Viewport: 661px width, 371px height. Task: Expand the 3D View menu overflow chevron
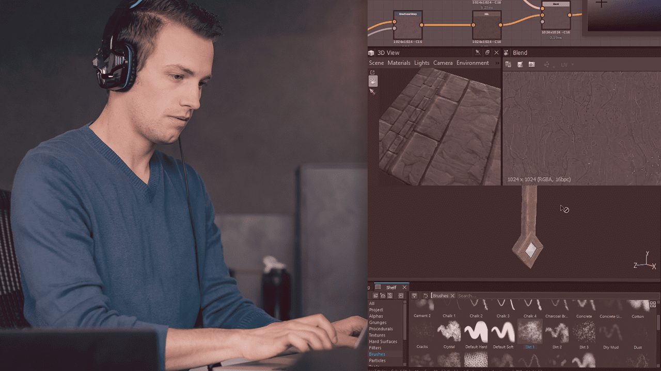click(x=497, y=63)
